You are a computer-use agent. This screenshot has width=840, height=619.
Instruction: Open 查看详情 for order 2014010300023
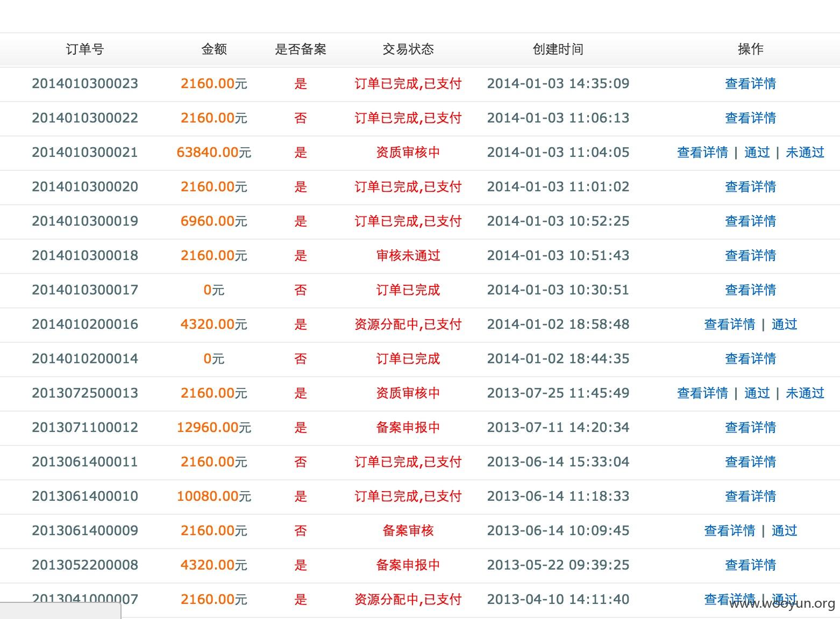(750, 84)
